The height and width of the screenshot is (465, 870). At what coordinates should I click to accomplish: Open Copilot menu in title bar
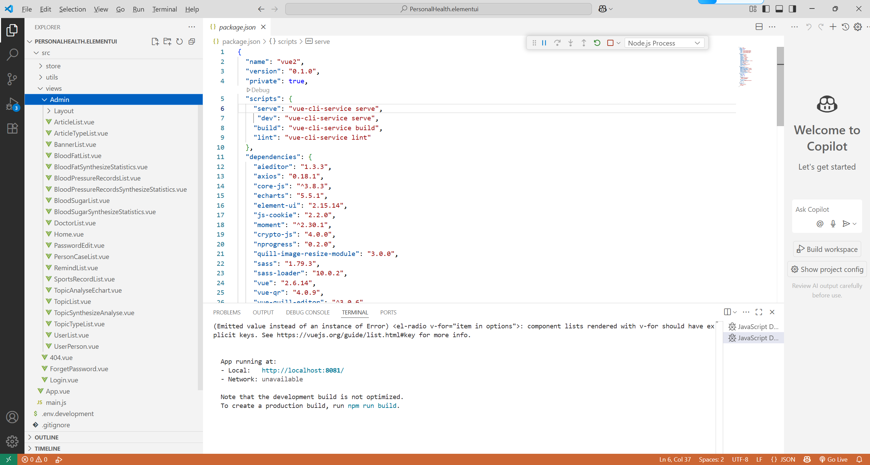pos(605,9)
